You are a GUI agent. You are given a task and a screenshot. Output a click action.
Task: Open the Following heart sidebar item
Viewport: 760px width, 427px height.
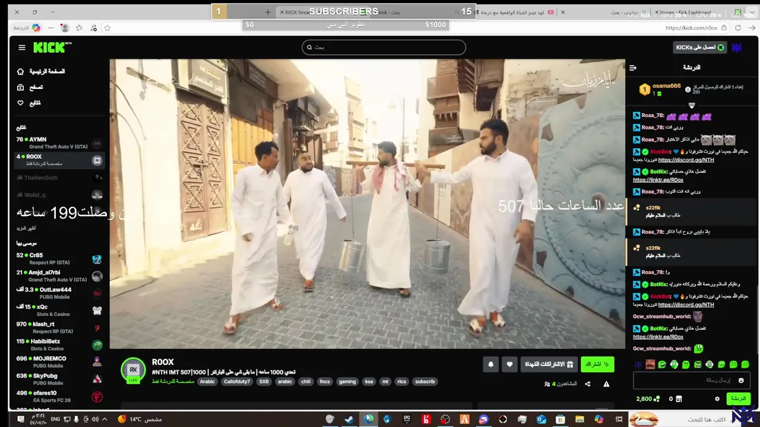click(x=28, y=103)
